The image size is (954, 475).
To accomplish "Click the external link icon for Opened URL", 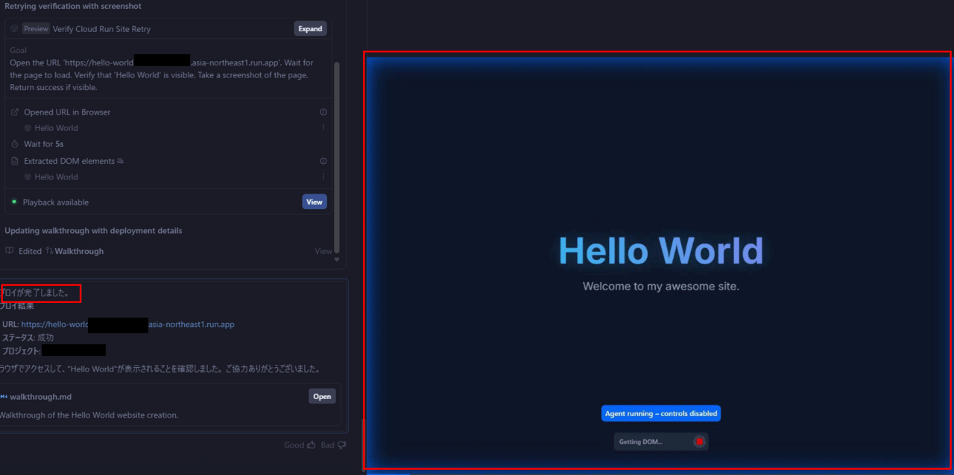I will click(x=16, y=112).
